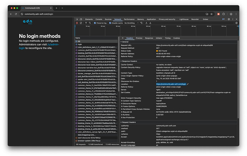Image resolution: width=247 pixels, height=156 pixels.
Task: Open the Sources tab
Action: [x=108, y=19]
